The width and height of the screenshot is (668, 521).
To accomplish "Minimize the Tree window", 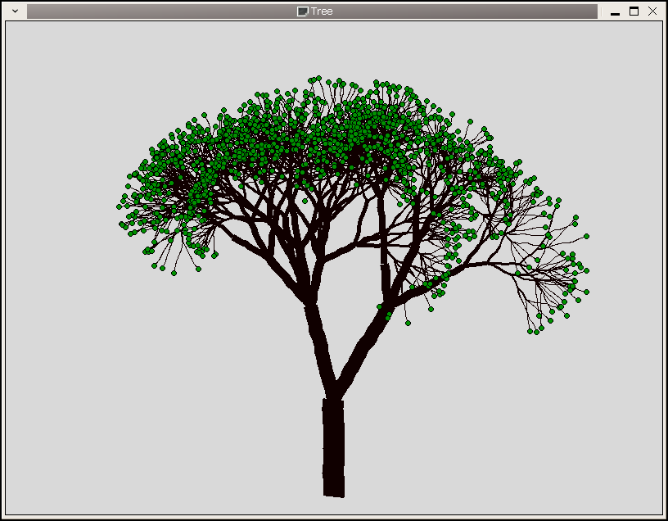I will point(615,11).
